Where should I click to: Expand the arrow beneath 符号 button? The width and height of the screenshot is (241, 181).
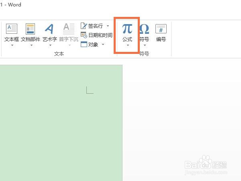point(145,45)
